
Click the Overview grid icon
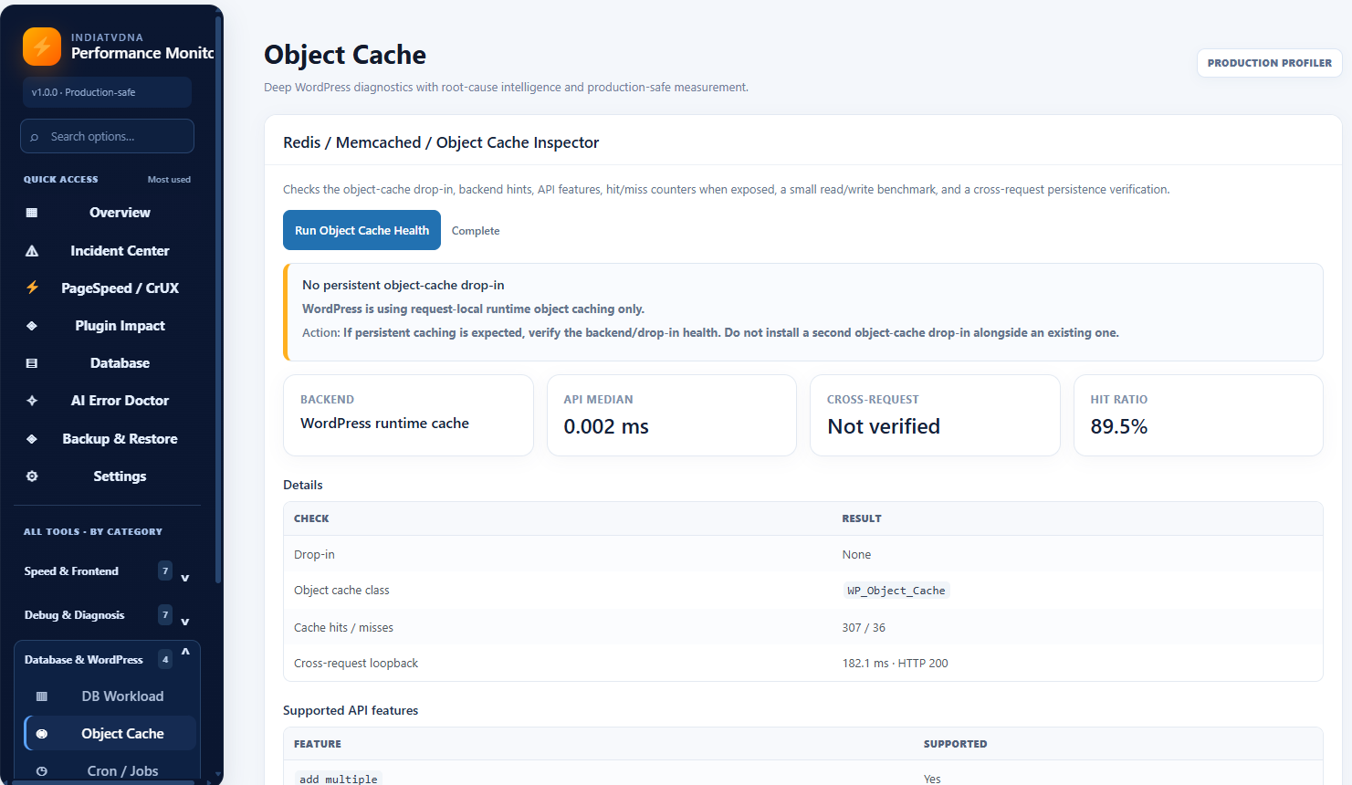pyautogui.click(x=32, y=213)
